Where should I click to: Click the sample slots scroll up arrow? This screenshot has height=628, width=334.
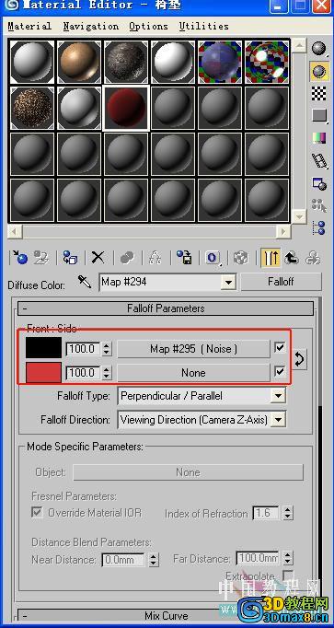(299, 45)
